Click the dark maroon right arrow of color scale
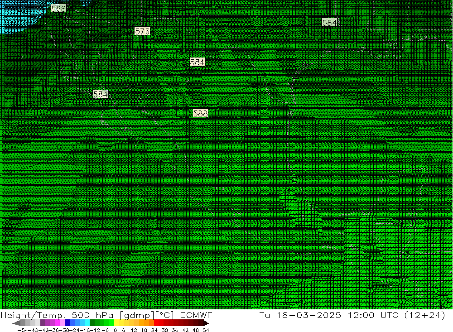This screenshot has height=332, width=453. pos(206,323)
